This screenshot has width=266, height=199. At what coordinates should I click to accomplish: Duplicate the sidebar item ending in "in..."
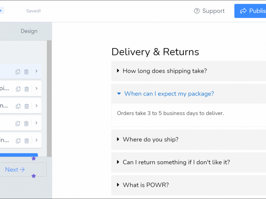coord(18,141)
